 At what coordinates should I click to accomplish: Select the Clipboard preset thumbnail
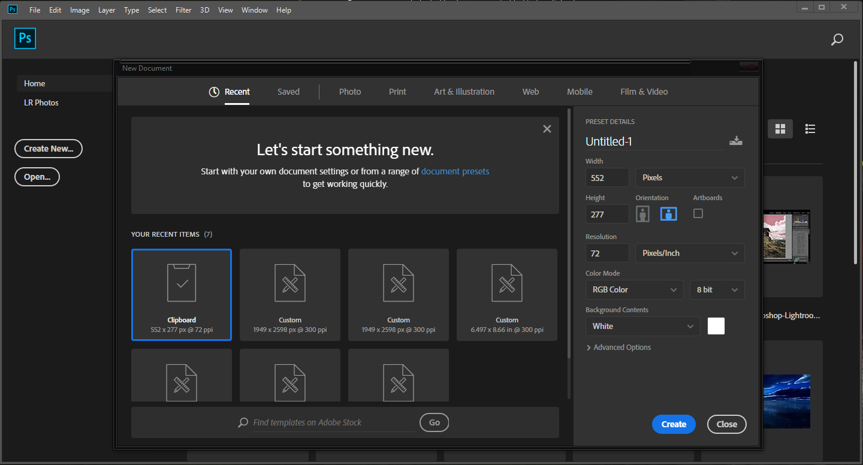[182, 294]
